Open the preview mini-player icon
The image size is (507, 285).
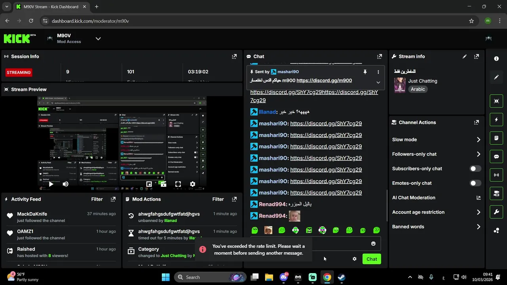(149, 184)
